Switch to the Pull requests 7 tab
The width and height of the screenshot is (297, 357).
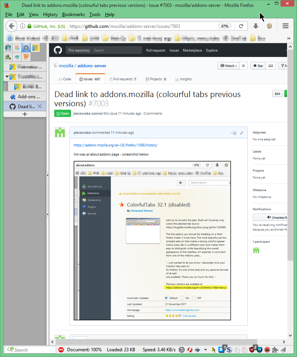123,79
